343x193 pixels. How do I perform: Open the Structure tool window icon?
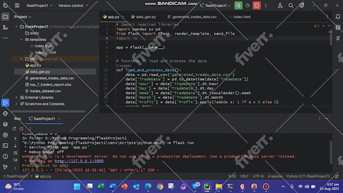click(x=6, y=27)
